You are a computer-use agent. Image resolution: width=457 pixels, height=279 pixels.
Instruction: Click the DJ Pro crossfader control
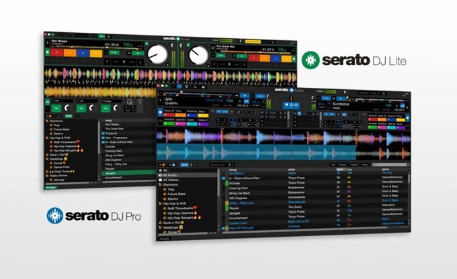pyautogui.click(x=291, y=99)
